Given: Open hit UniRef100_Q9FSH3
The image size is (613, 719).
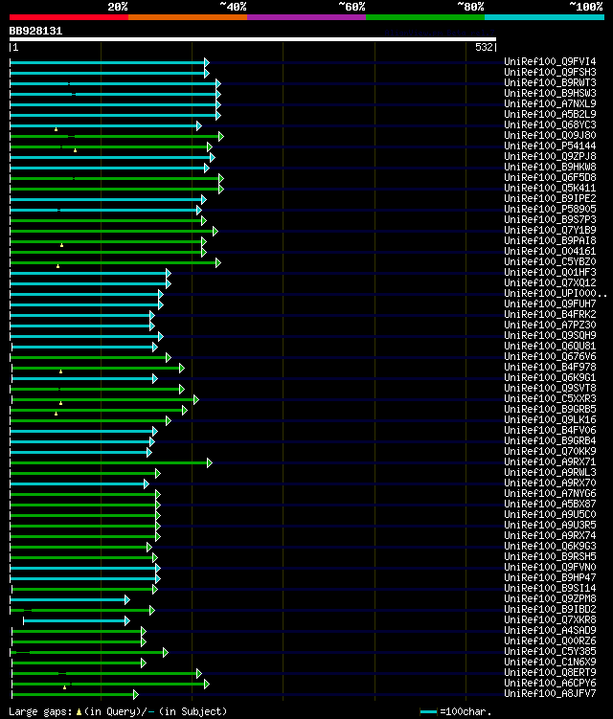Looking at the screenshot, I should [x=550, y=72].
